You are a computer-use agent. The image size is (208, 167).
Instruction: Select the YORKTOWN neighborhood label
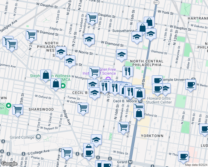point(152,136)
